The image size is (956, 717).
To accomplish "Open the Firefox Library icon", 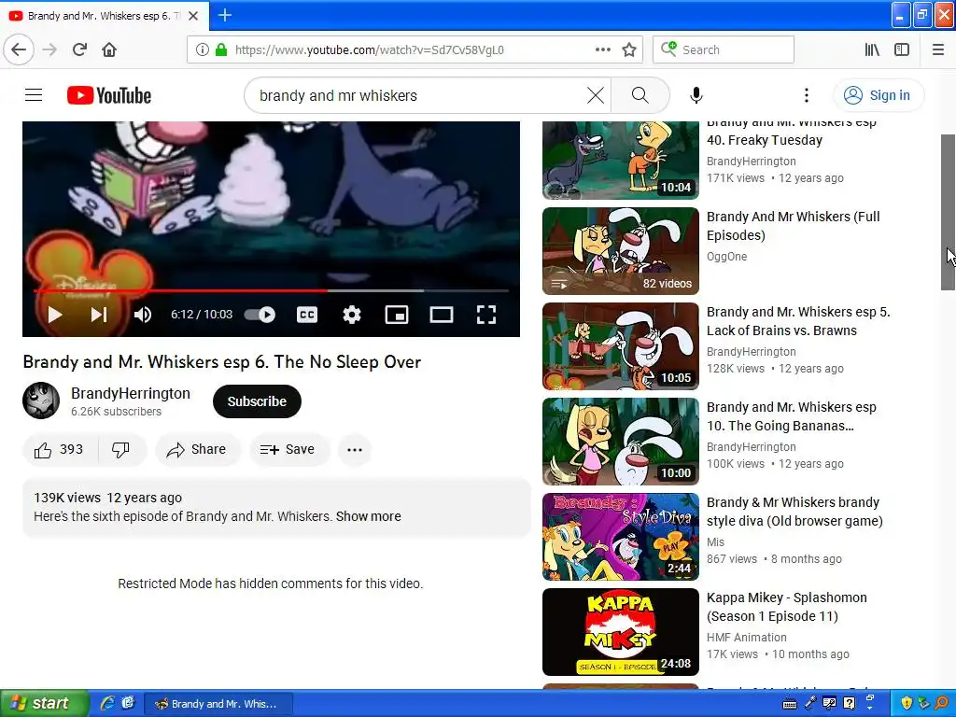I will (x=872, y=49).
